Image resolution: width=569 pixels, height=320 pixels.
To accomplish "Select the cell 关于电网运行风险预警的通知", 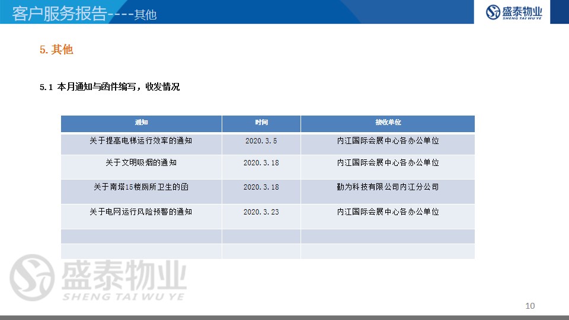I will click(141, 212).
